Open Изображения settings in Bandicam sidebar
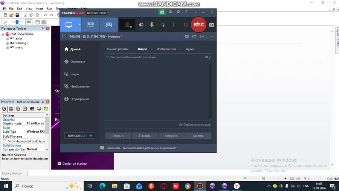Screen dimensions: 339x191 (77, 86)
